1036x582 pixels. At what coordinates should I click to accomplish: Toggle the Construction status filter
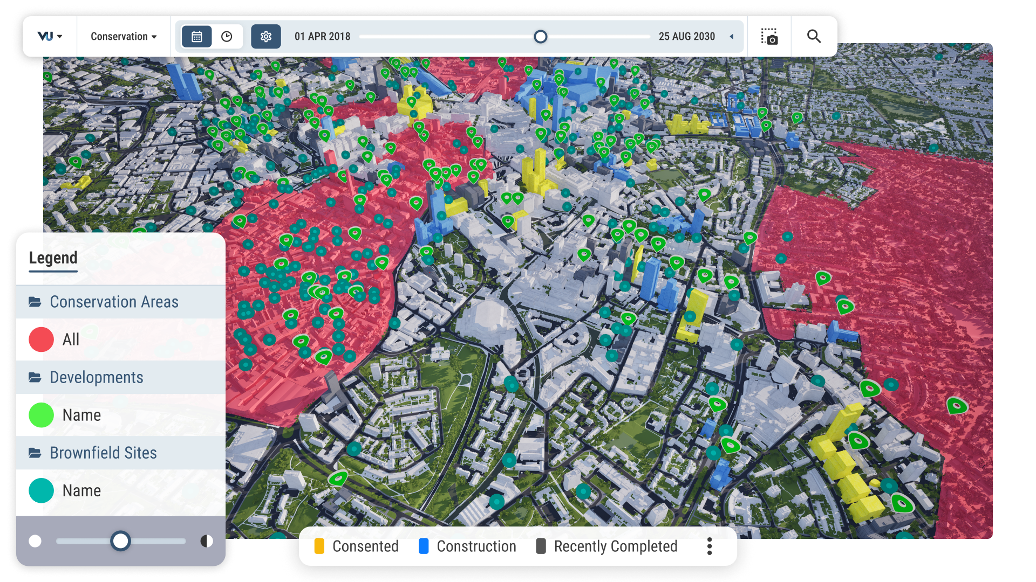point(468,546)
